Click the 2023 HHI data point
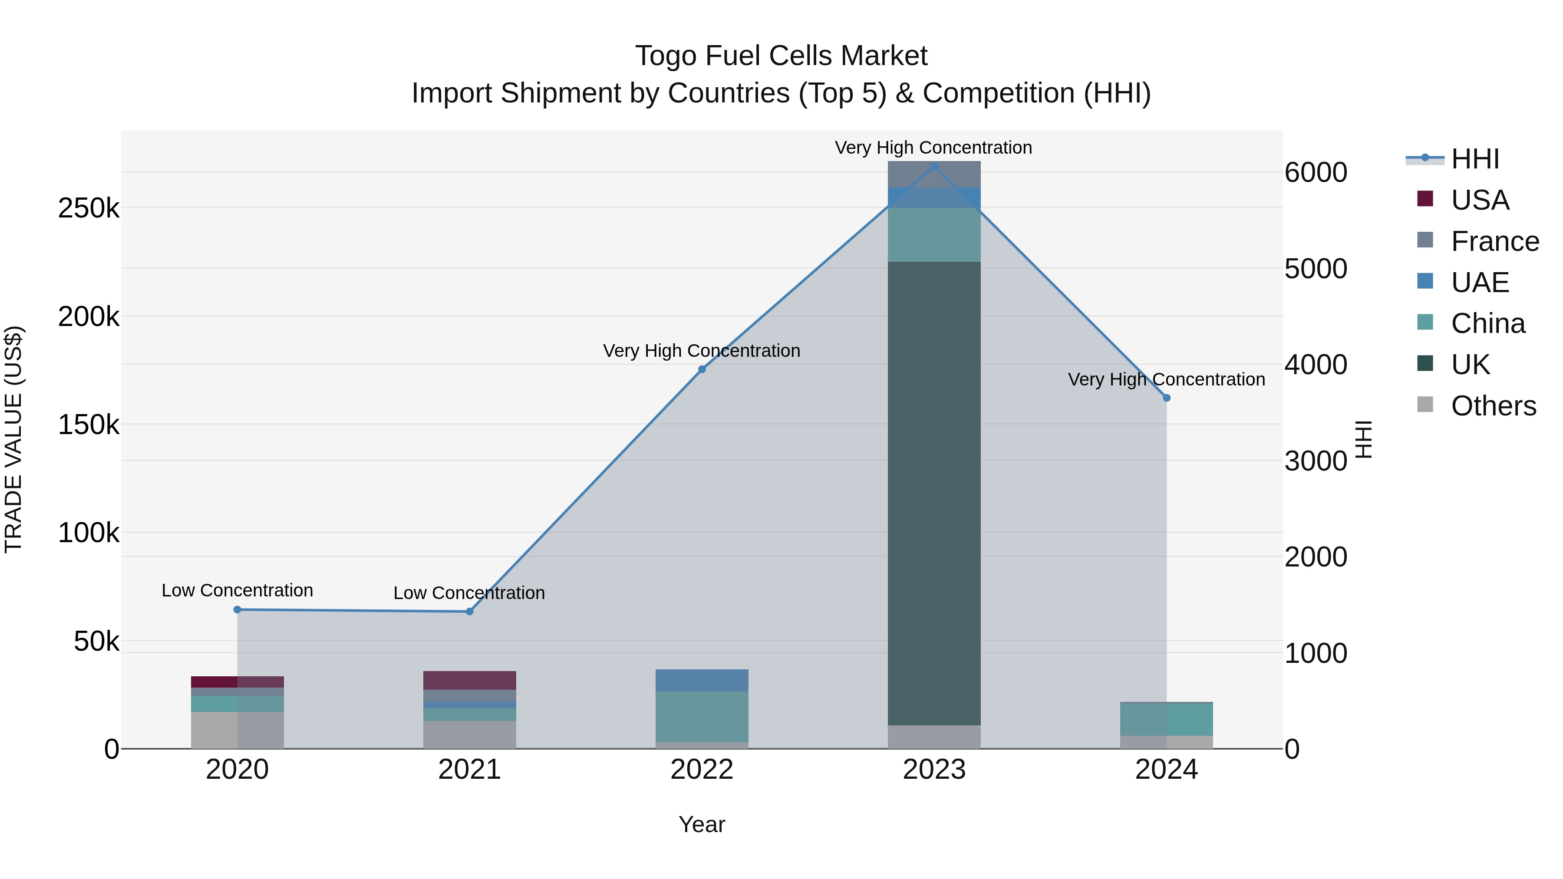 click(x=934, y=166)
